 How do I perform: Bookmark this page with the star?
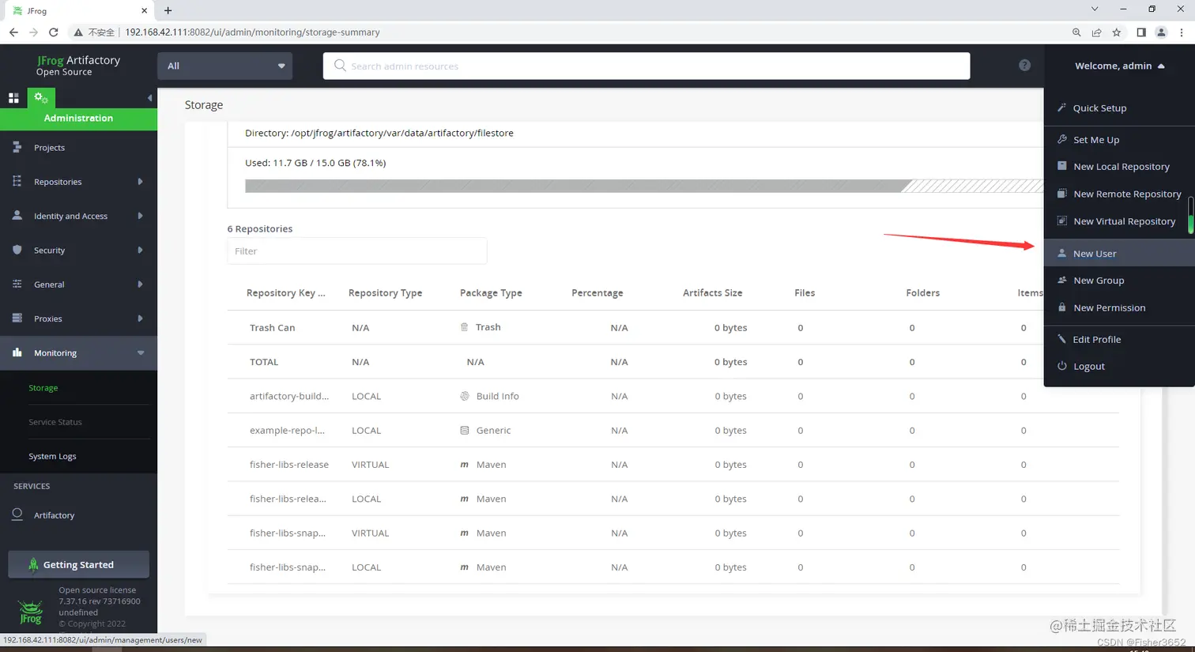point(1116,32)
